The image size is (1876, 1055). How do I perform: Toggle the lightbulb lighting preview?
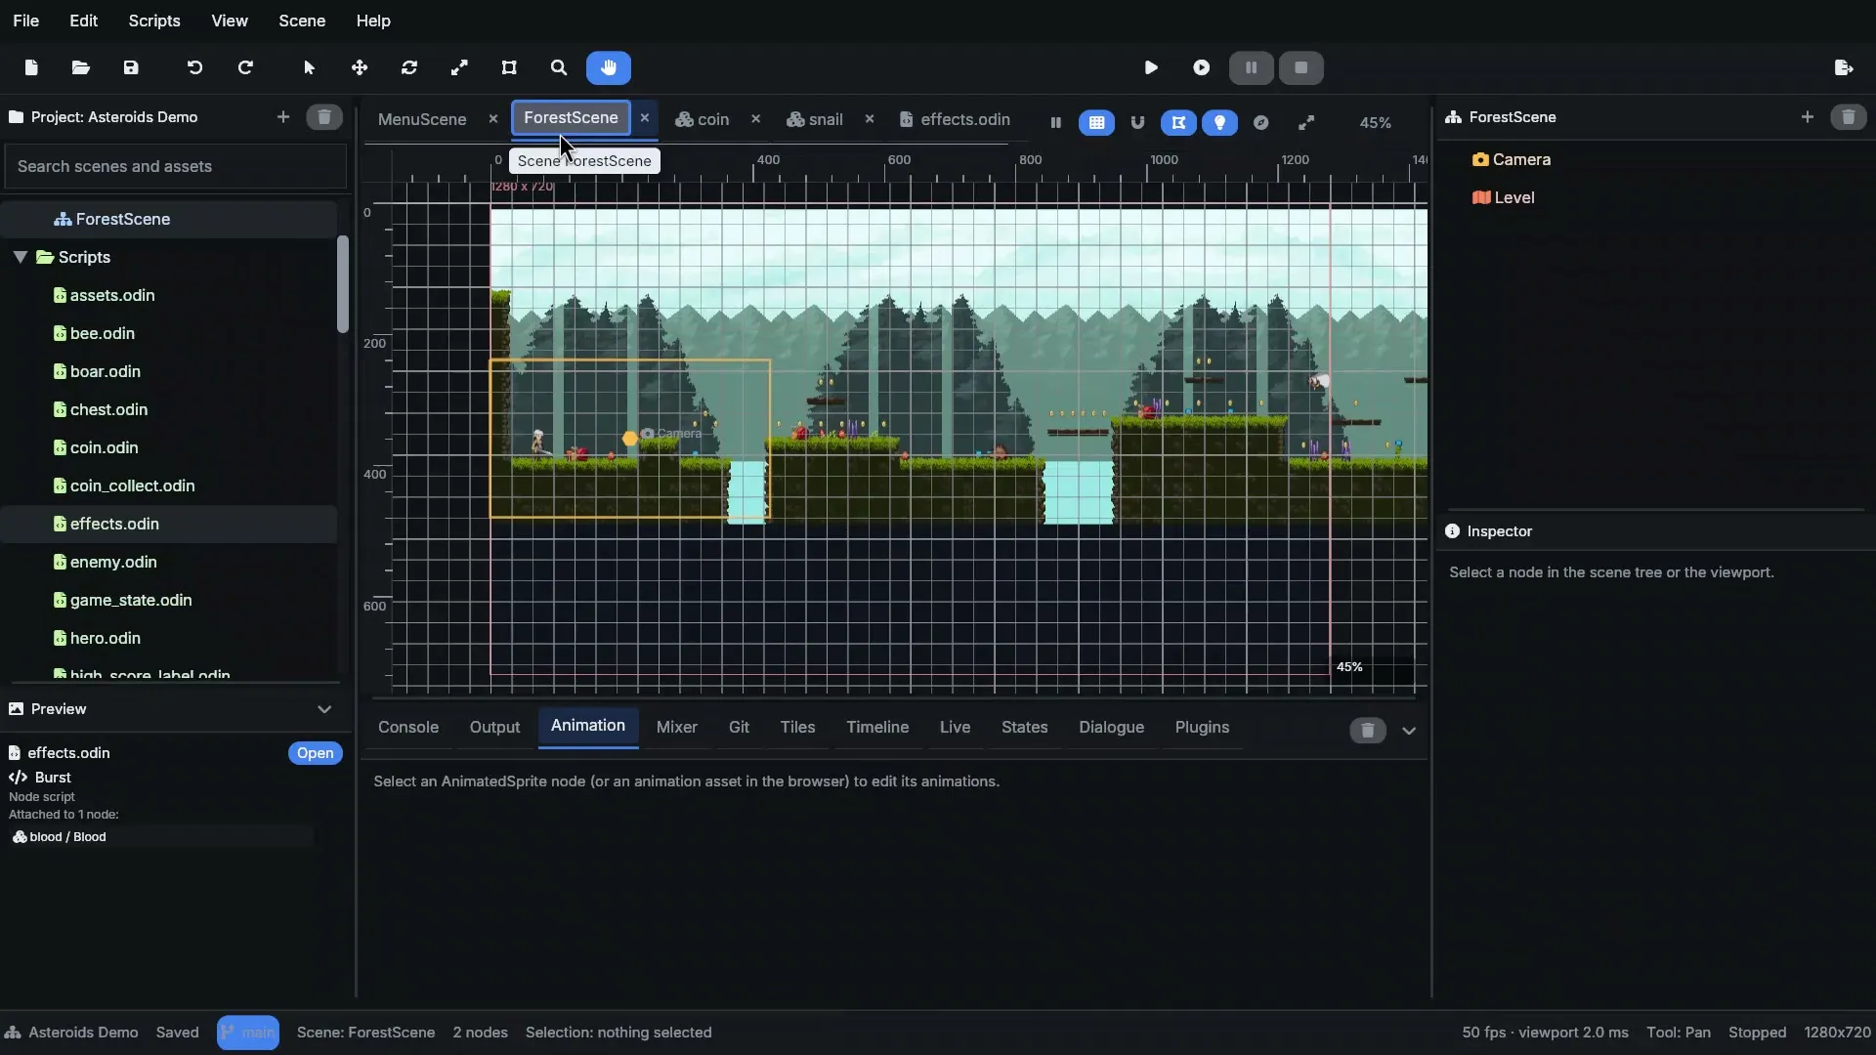point(1219,123)
